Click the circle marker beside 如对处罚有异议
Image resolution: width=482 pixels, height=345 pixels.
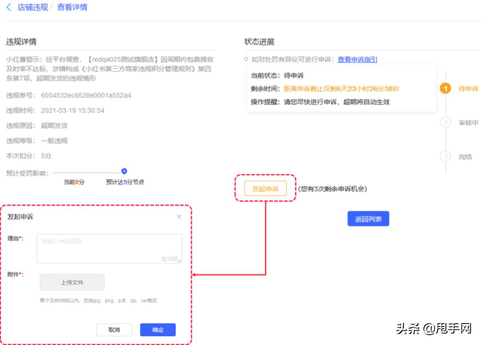[x=246, y=59]
